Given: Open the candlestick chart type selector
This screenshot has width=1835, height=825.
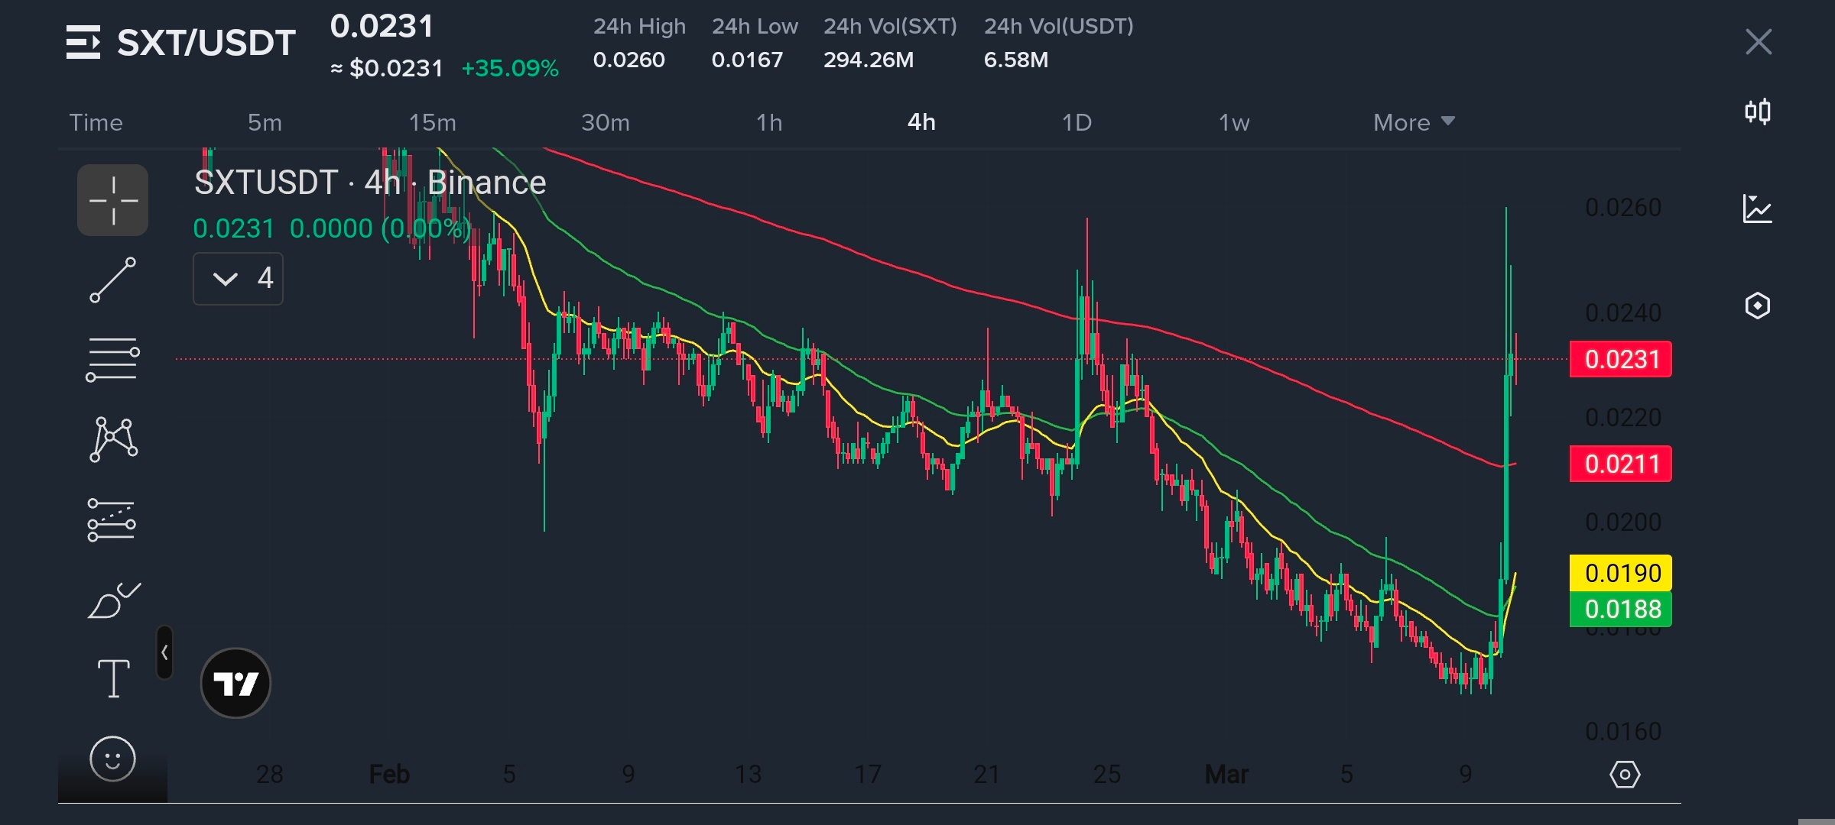Looking at the screenshot, I should [1757, 112].
